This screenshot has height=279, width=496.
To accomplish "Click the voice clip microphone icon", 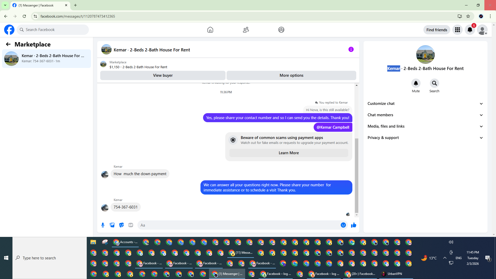I will pos(103,225).
